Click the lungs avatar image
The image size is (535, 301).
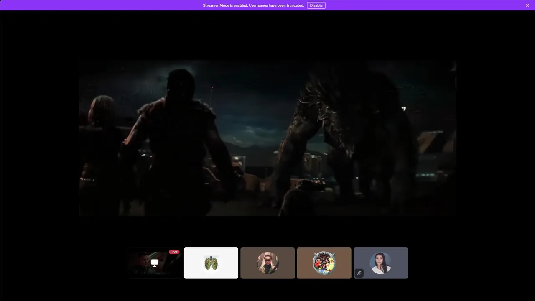tap(211, 263)
